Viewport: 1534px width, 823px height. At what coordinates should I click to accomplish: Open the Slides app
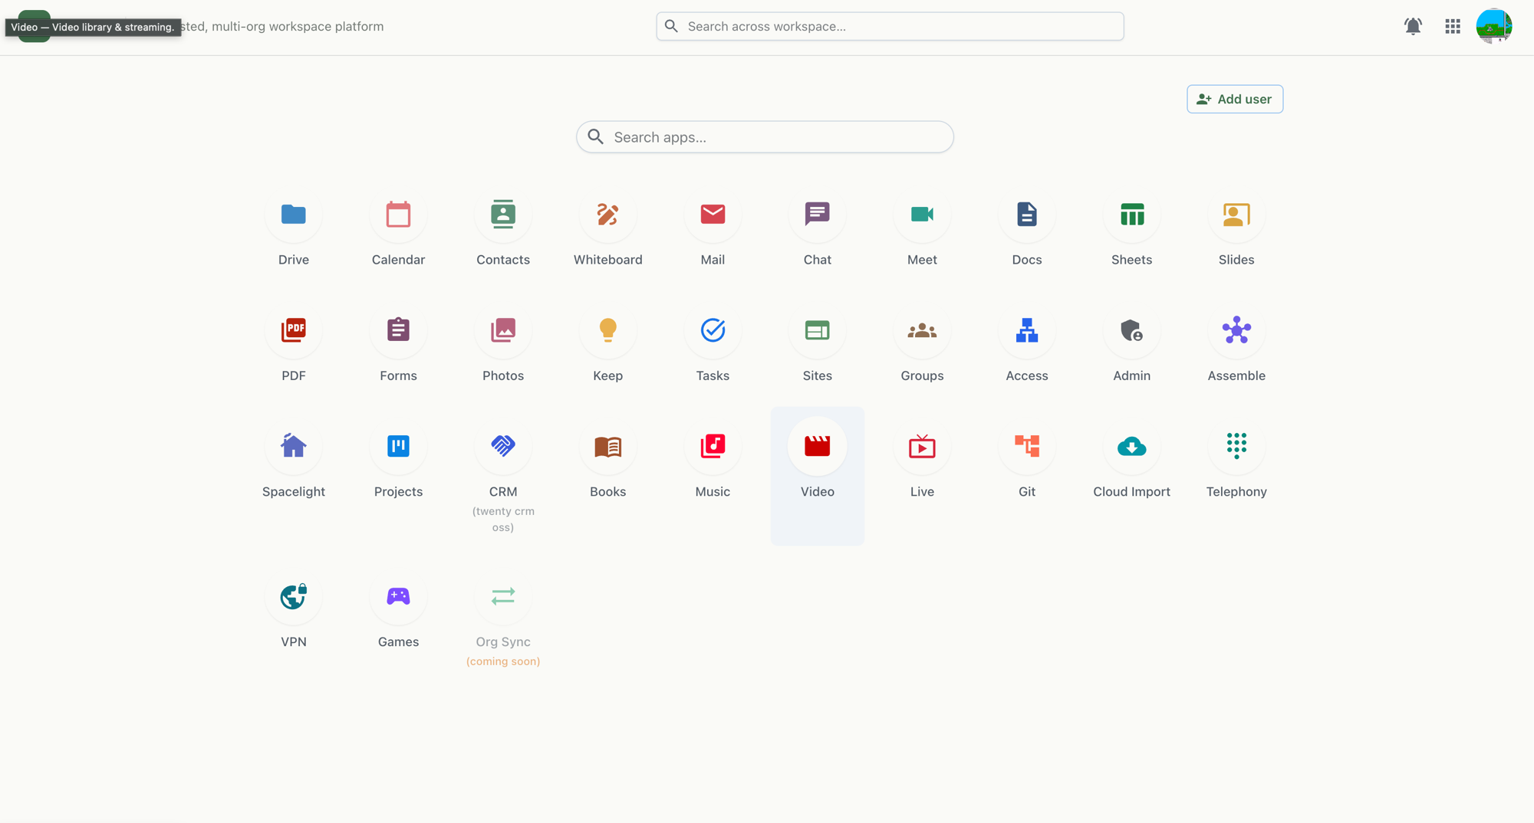coord(1236,231)
